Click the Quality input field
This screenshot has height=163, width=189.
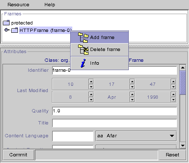point(115,111)
